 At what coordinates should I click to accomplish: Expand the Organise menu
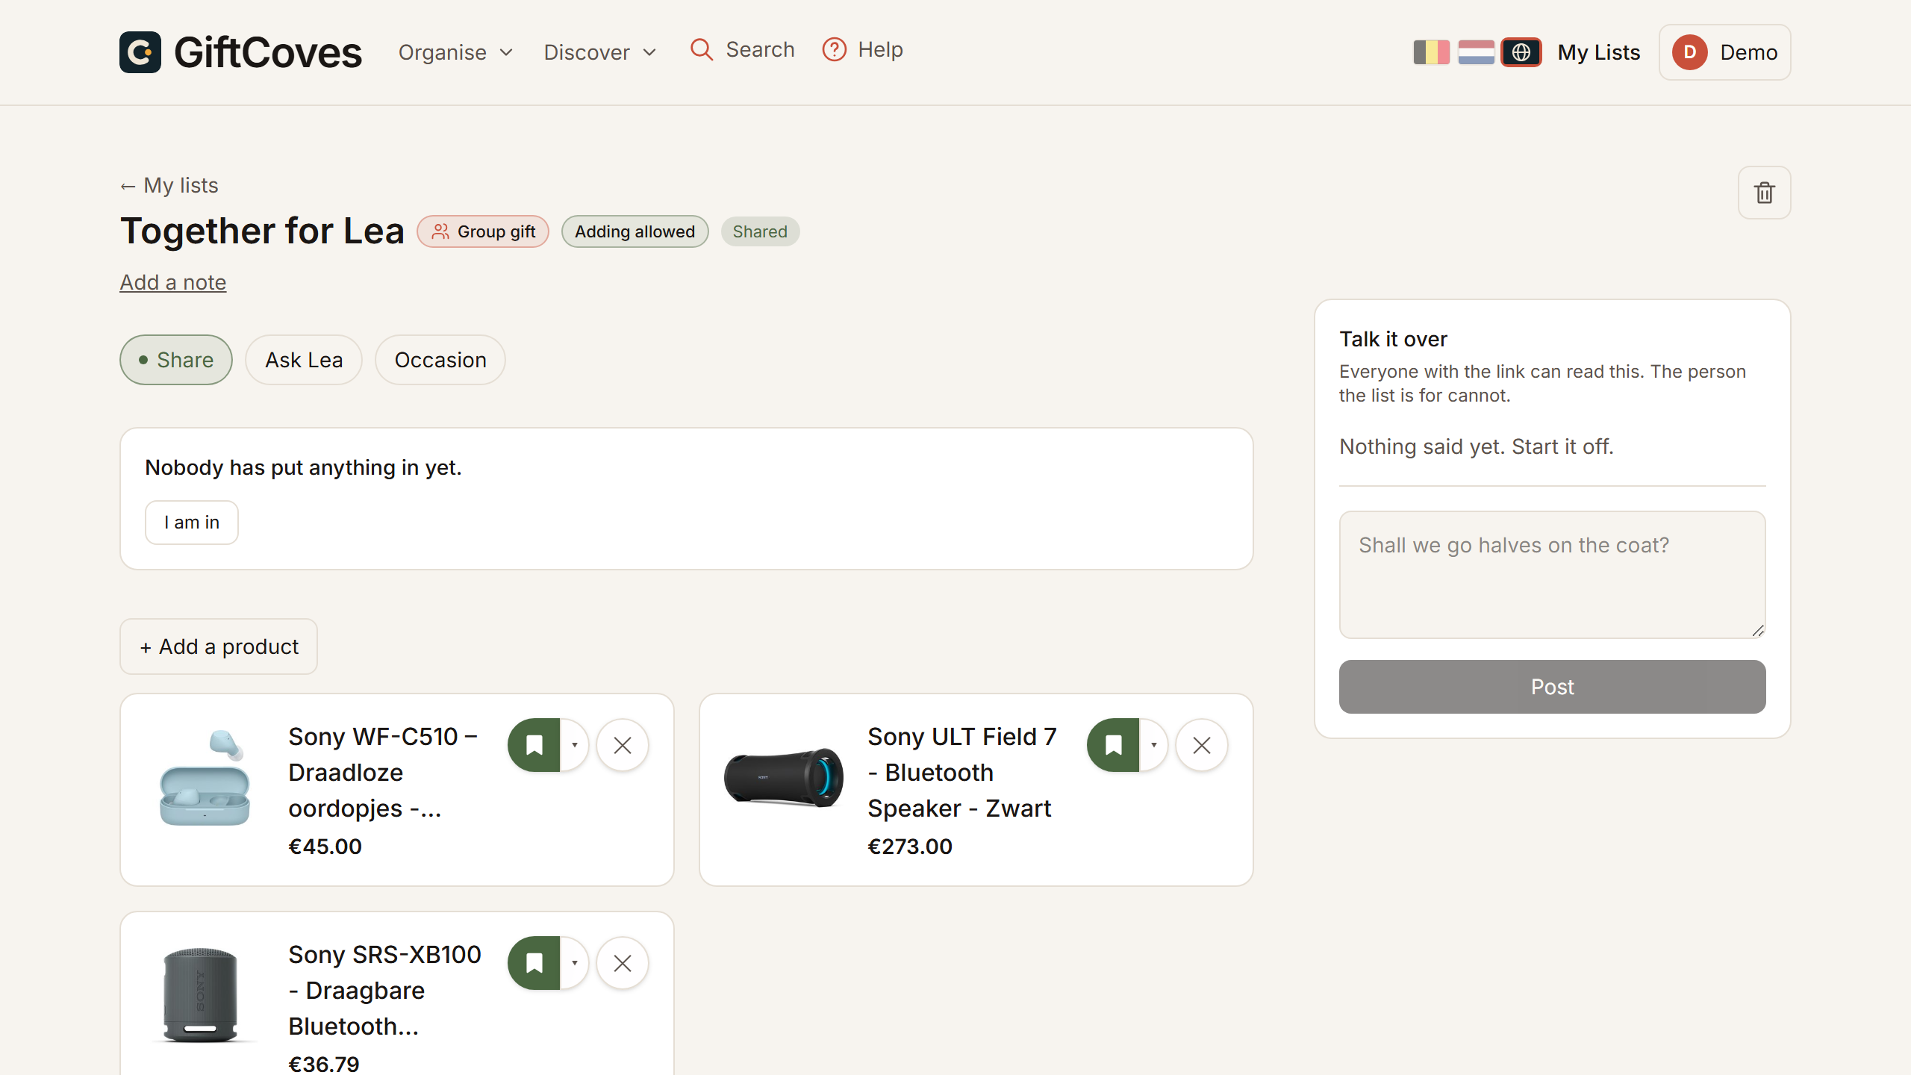tap(456, 52)
